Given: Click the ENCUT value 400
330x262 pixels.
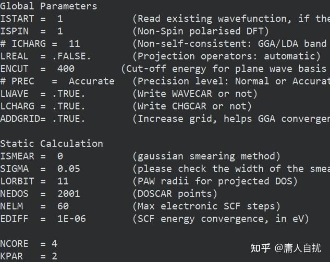Looking at the screenshot, I should tap(66, 69).
